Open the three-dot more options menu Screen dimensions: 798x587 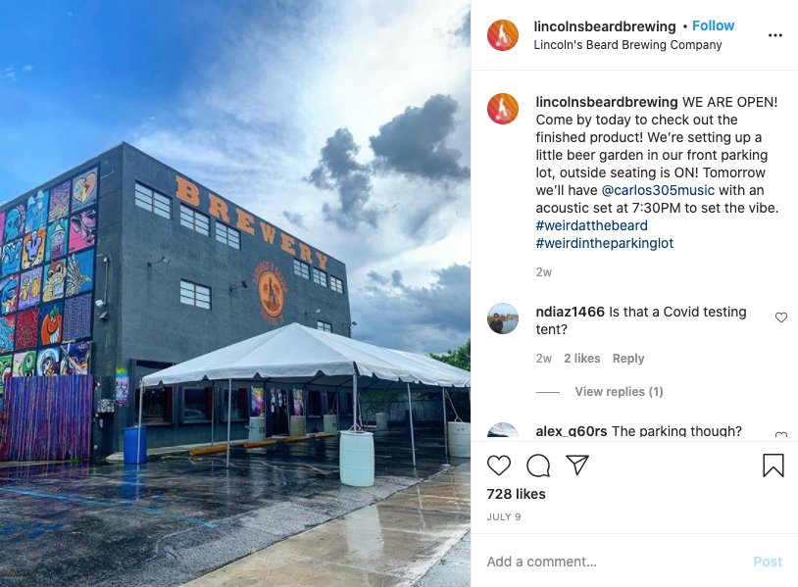(x=775, y=35)
